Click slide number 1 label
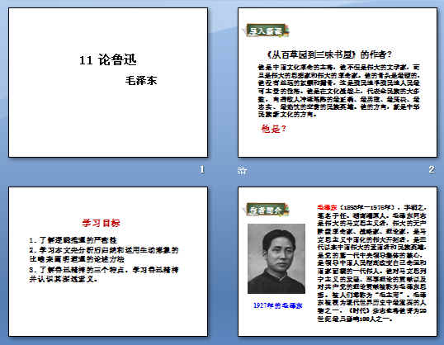The height and width of the screenshot is (345, 444). [202, 169]
